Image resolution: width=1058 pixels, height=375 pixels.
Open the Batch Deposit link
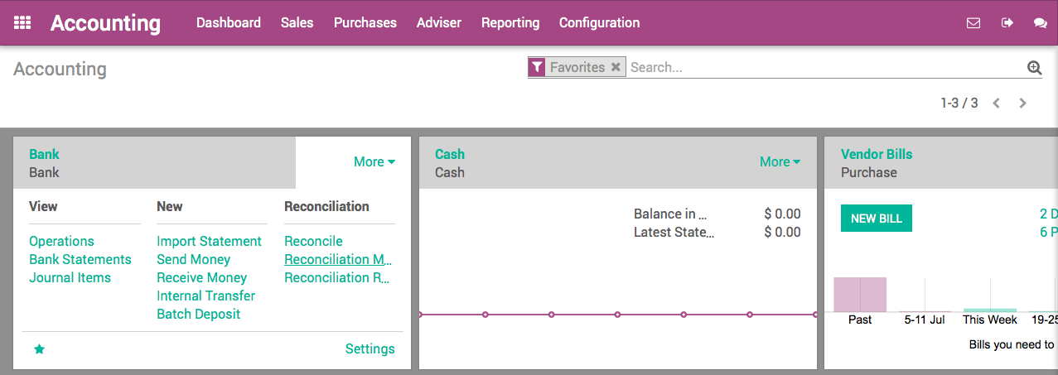click(198, 315)
